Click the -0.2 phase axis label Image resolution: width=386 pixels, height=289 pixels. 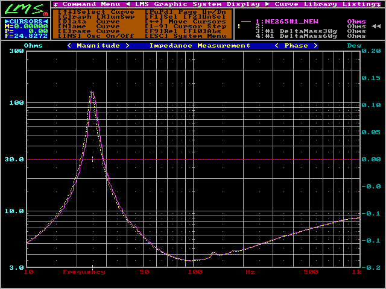coord(372,267)
